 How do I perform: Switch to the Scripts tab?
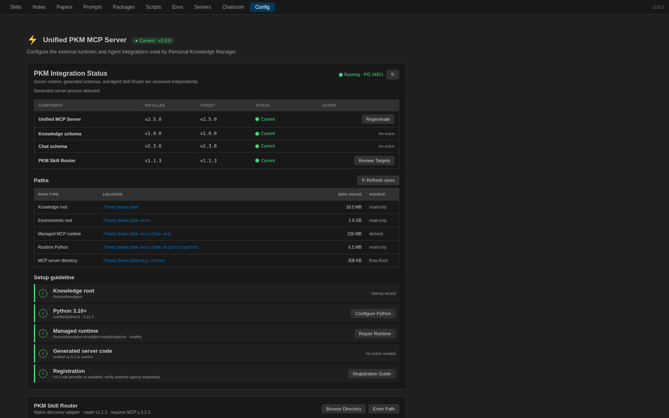tap(153, 7)
